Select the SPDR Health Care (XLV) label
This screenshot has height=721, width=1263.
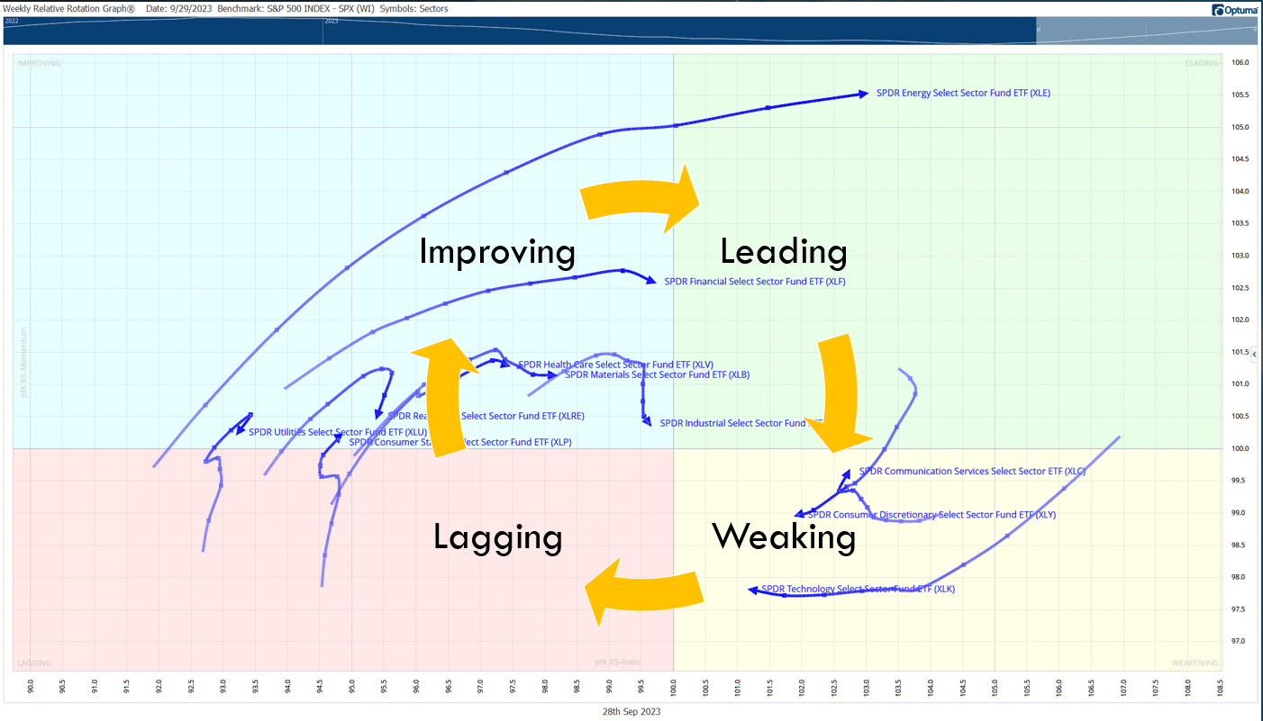[x=616, y=365]
